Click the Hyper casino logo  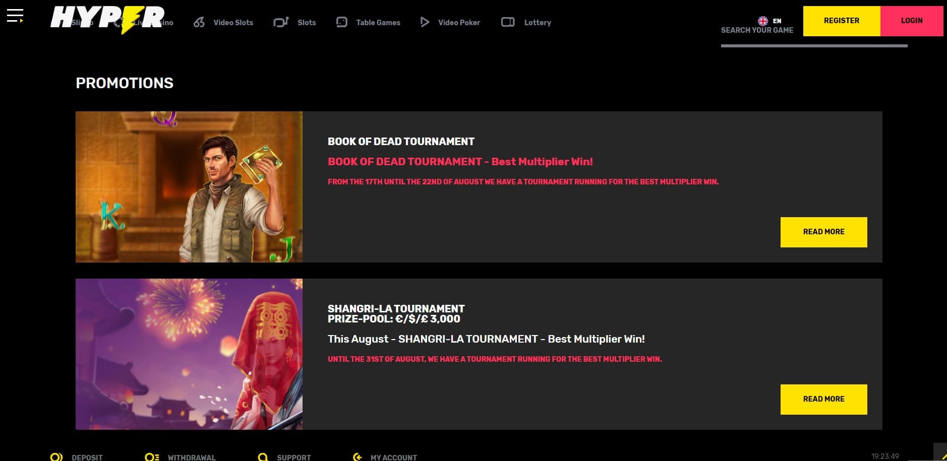pos(107,19)
